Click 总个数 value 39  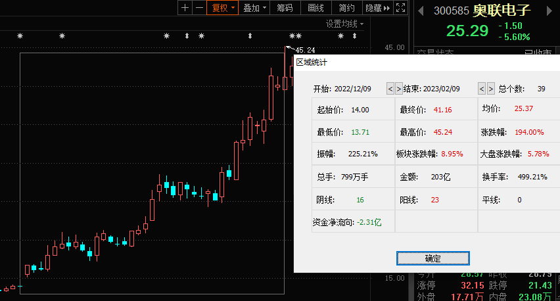coord(542,89)
